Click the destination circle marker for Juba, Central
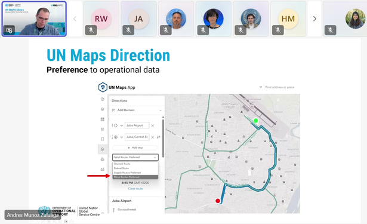The image size is (367, 224). click(x=116, y=137)
